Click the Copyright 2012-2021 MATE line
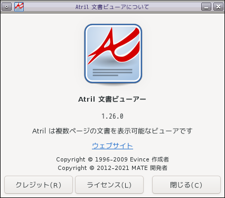 click(x=112, y=168)
